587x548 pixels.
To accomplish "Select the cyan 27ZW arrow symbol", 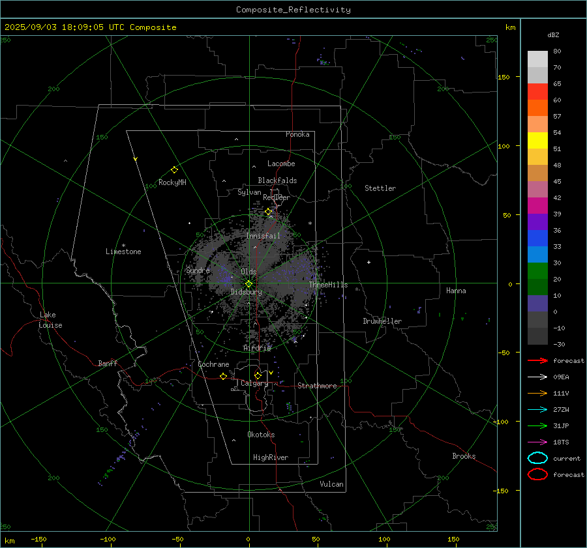I will pos(537,410).
